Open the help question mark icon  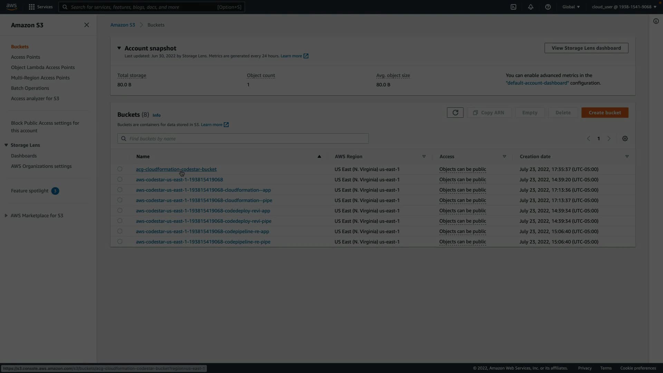548,7
